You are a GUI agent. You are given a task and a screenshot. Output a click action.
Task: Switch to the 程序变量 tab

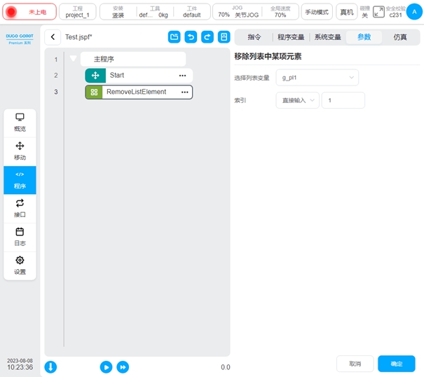click(291, 37)
